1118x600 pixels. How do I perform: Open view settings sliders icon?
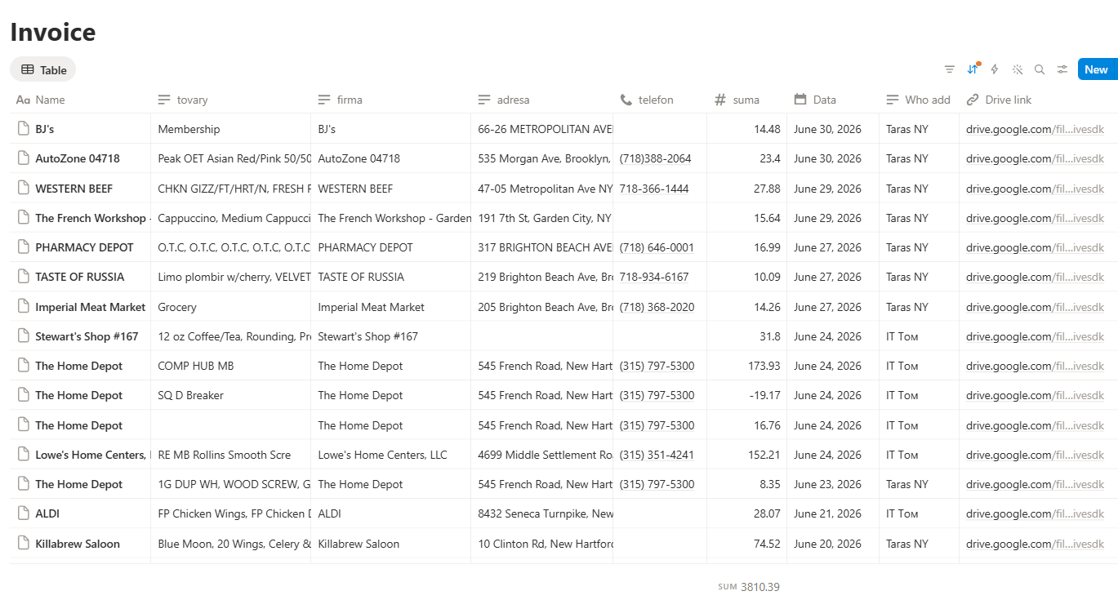point(1062,69)
